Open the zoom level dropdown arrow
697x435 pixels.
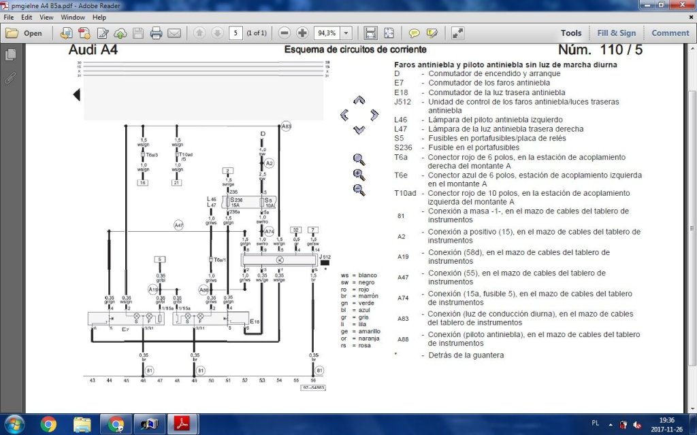pyautogui.click(x=346, y=33)
